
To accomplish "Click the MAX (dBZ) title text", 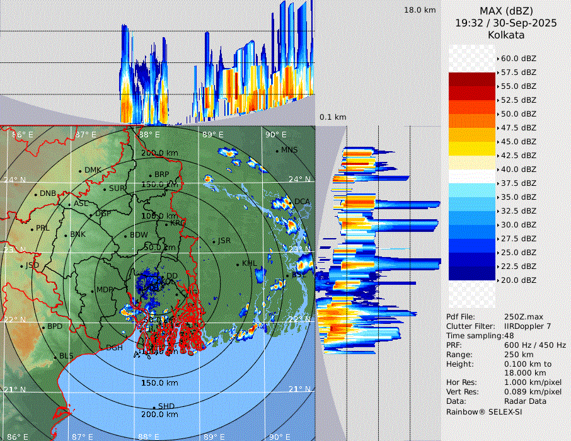I will pos(506,11).
